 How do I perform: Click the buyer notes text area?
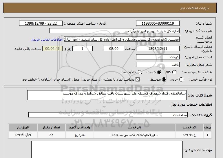[x=107, y=150]
